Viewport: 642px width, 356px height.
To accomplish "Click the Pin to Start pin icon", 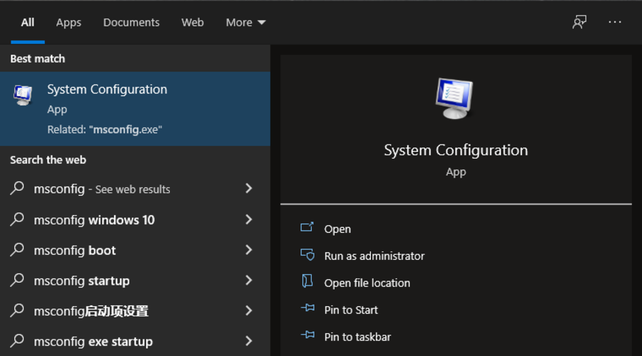I will pos(307,308).
